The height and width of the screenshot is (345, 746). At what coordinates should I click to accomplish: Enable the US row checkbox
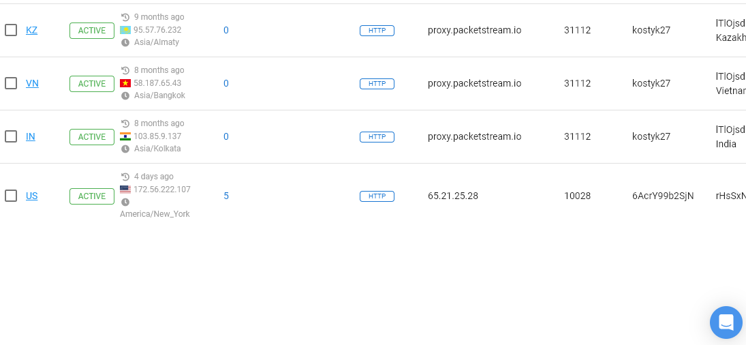pyautogui.click(x=11, y=196)
